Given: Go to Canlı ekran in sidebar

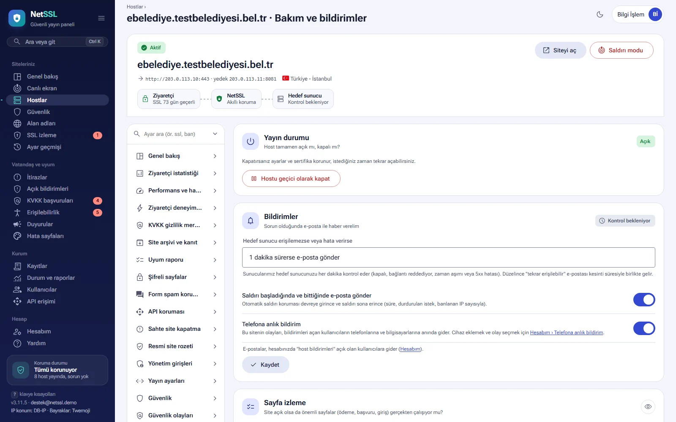Looking at the screenshot, I should (57, 88).
